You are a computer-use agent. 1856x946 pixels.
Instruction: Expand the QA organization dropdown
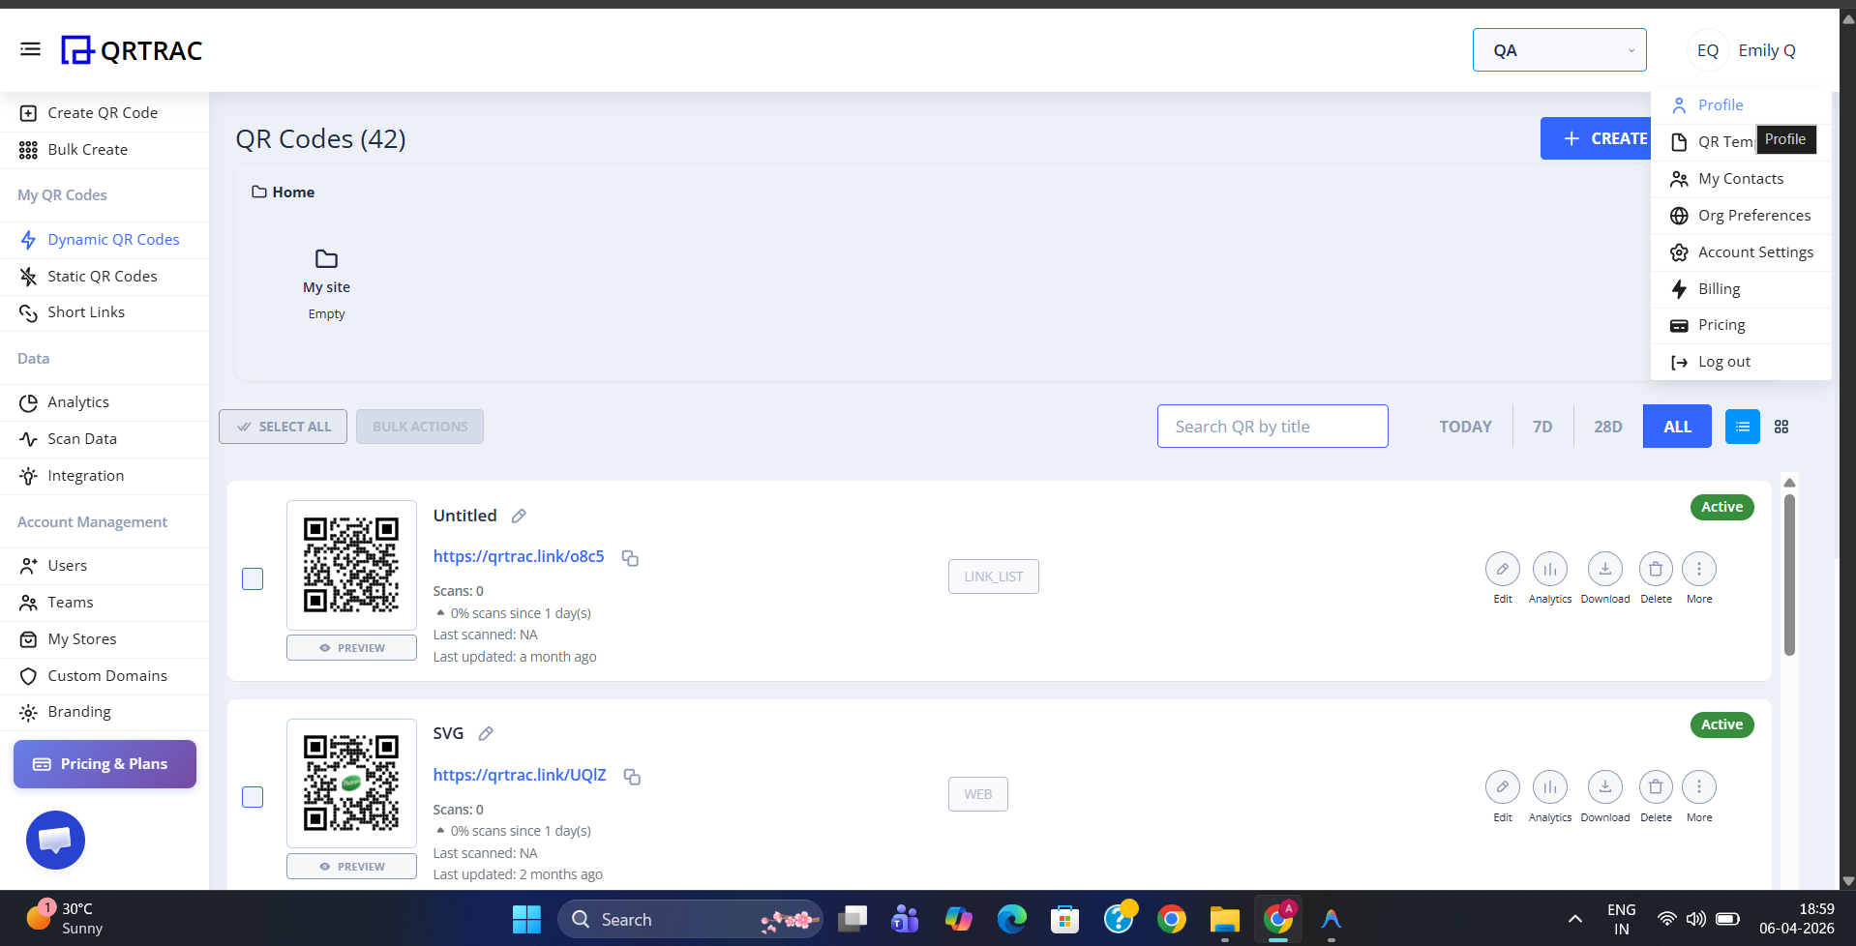point(1559,49)
